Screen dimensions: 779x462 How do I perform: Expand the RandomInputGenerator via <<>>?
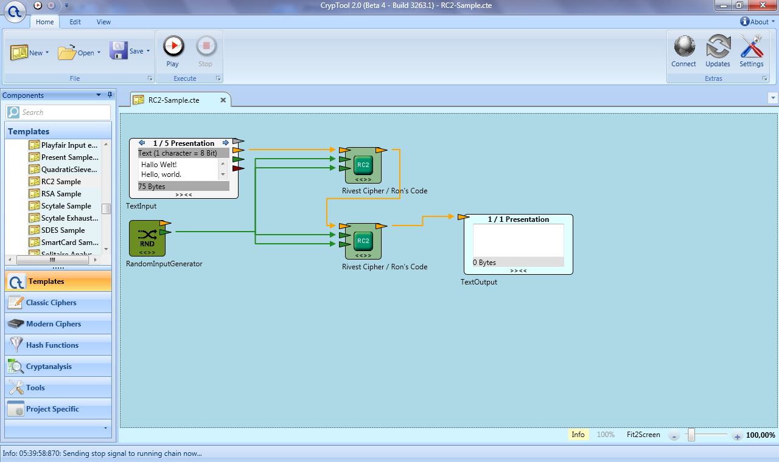coord(147,252)
